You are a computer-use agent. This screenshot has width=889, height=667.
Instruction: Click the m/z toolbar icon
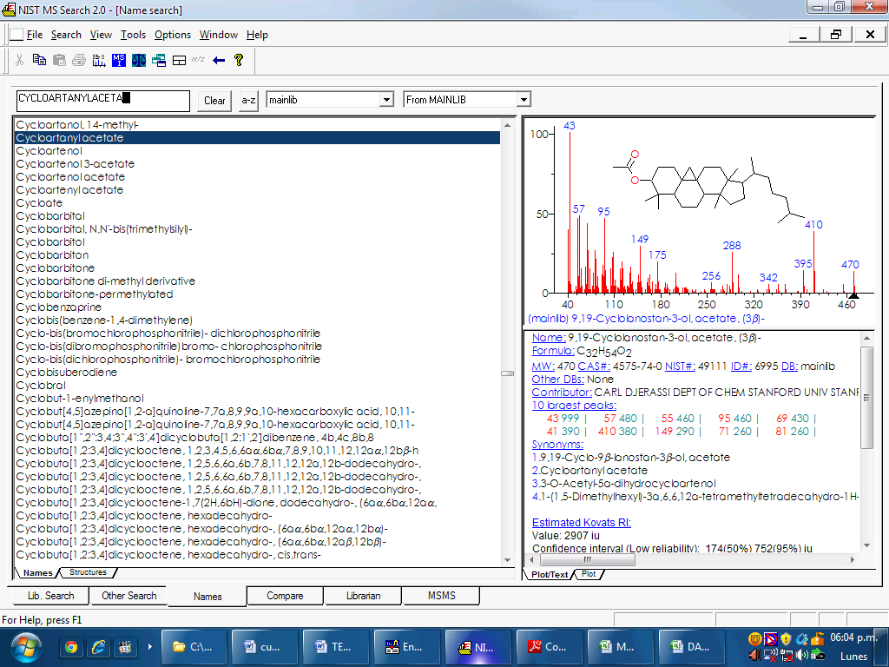(x=198, y=59)
